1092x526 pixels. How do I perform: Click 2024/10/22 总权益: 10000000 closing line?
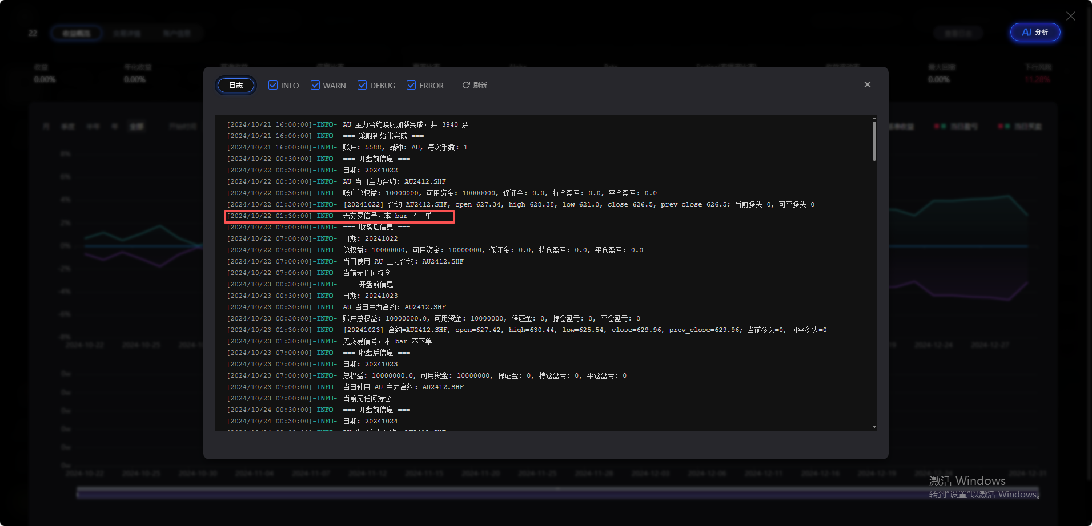pos(435,250)
